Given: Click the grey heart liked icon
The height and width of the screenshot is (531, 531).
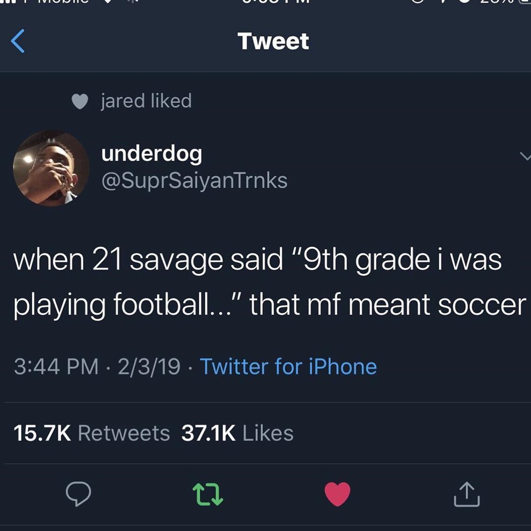Looking at the screenshot, I should pyautogui.click(x=80, y=101).
